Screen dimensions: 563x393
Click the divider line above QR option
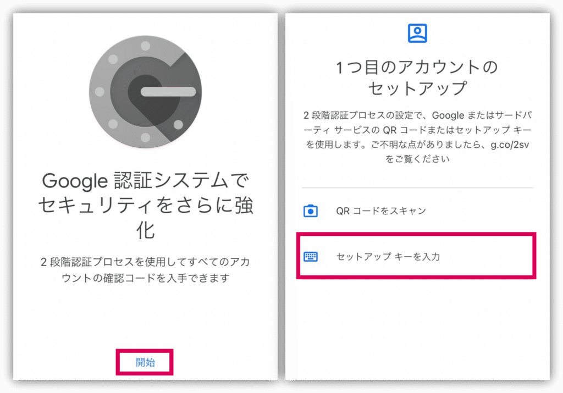pos(417,188)
